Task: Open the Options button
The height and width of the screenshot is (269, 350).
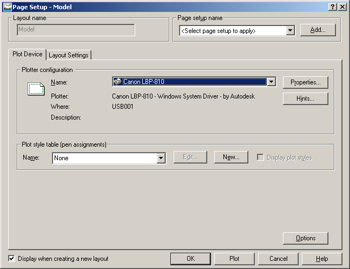Action: tap(305, 238)
